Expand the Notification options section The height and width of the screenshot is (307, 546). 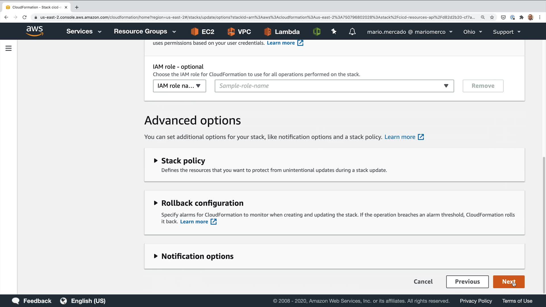(x=197, y=256)
